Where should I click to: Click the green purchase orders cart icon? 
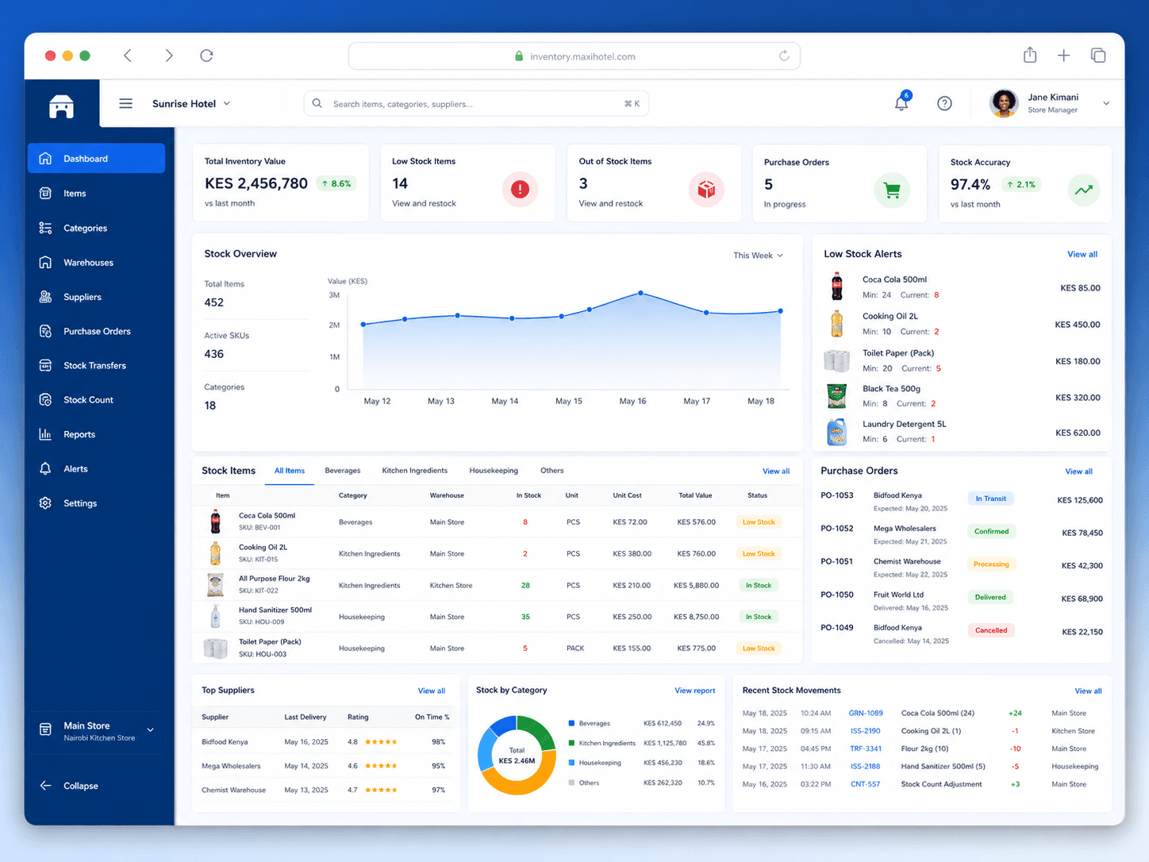(892, 190)
